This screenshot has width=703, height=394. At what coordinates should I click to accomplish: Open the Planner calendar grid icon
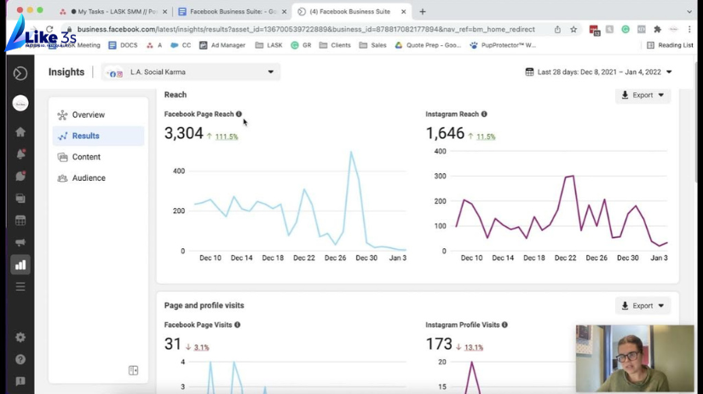point(20,220)
